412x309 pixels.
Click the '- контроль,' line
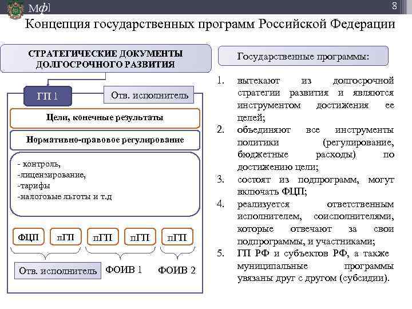(39, 164)
